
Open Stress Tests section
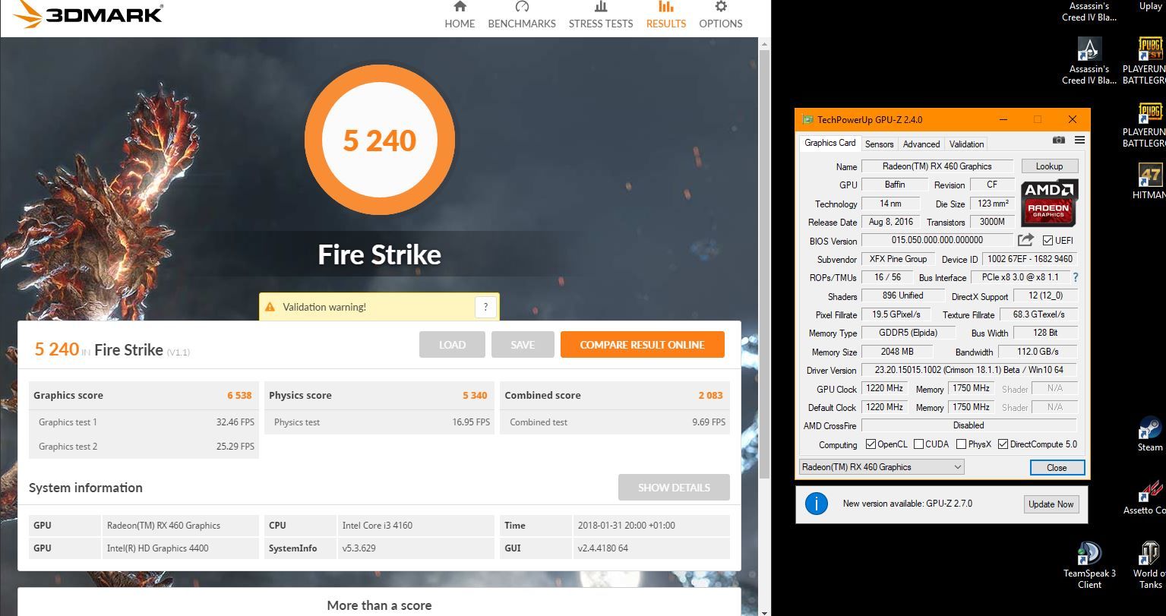[601, 15]
